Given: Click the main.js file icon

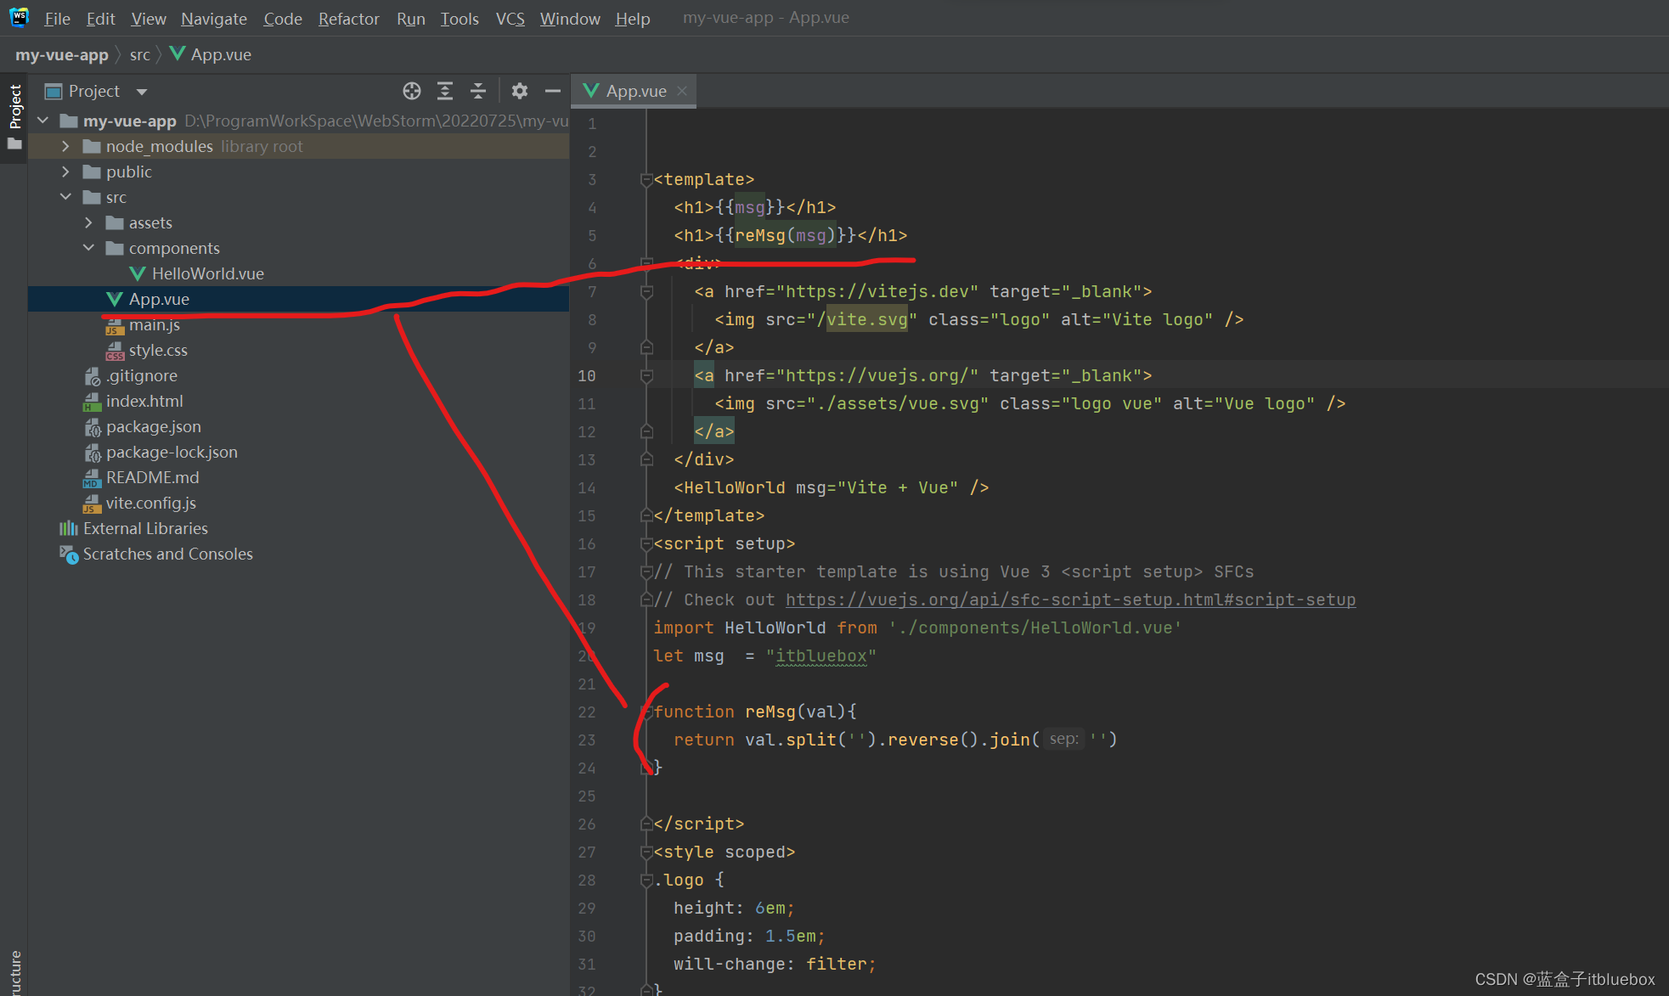Looking at the screenshot, I should pyautogui.click(x=115, y=325).
